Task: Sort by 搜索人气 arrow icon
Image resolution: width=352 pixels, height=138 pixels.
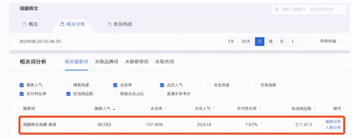Action: pyautogui.click(x=114, y=109)
